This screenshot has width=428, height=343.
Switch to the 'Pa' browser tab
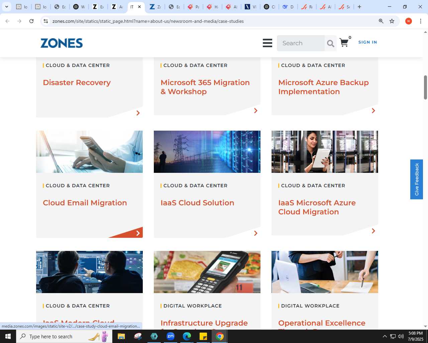[x=194, y=7]
